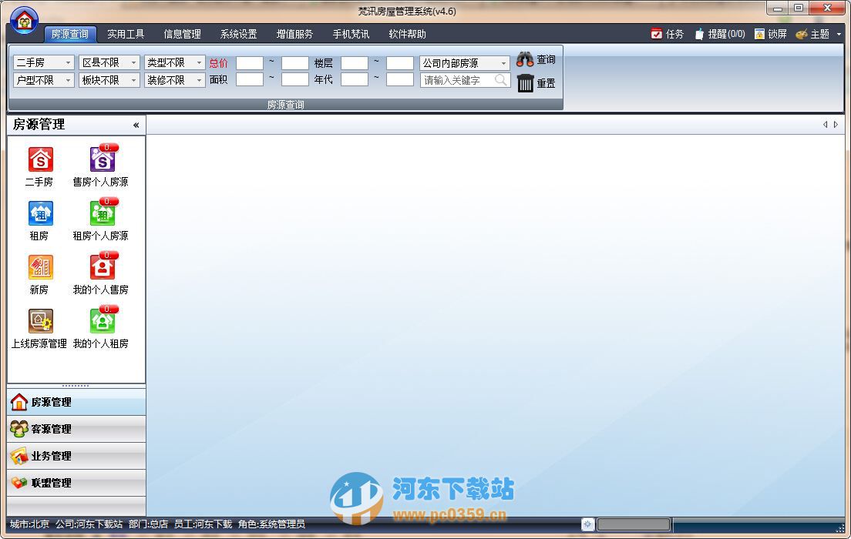Expand the 户型不限 dropdown
Image resolution: width=851 pixels, height=539 pixels.
tap(68, 80)
